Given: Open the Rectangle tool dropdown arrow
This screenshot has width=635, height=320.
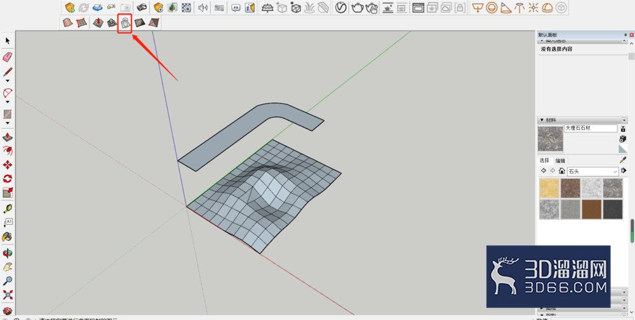Looking at the screenshot, I should [8, 123].
